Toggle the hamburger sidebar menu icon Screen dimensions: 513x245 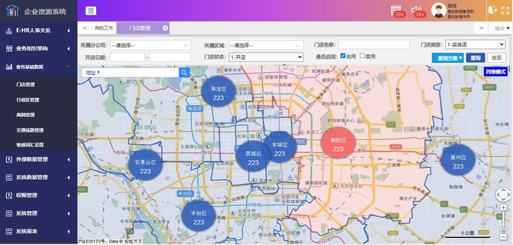(90, 11)
